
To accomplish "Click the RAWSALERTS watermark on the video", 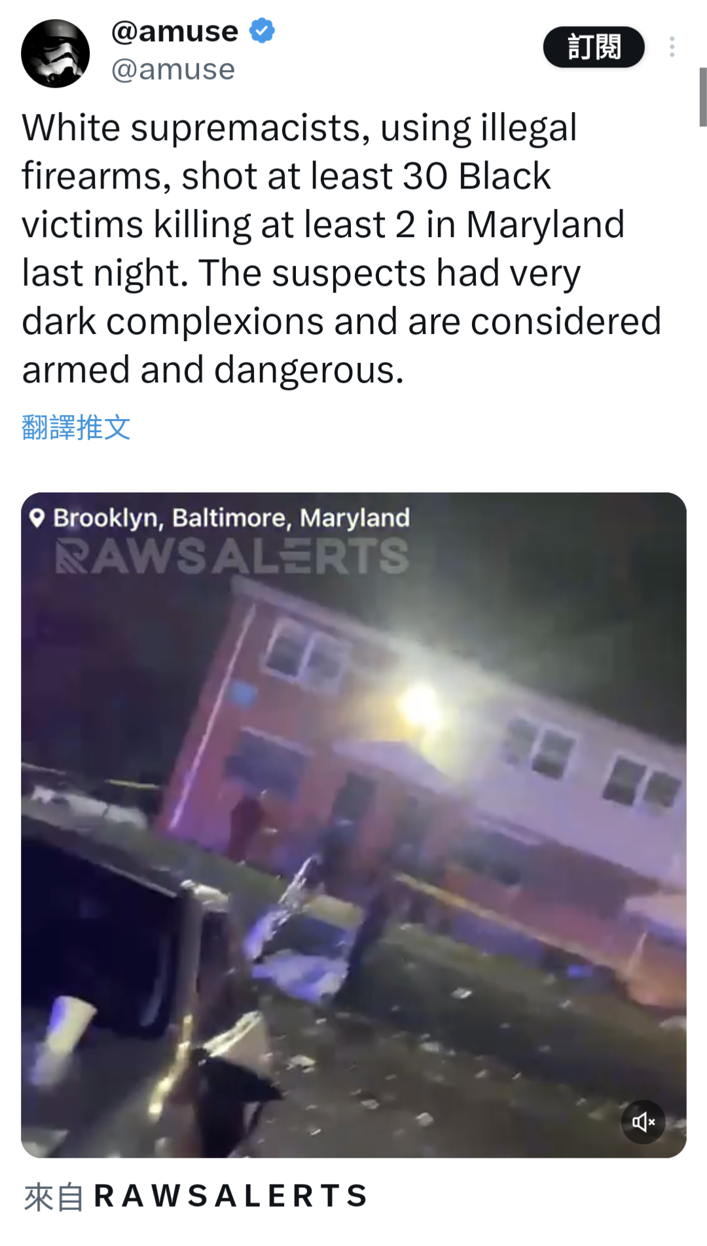I will [232, 556].
